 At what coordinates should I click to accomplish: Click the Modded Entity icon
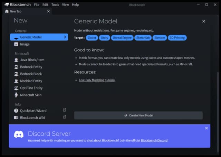[x=16, y=81]
